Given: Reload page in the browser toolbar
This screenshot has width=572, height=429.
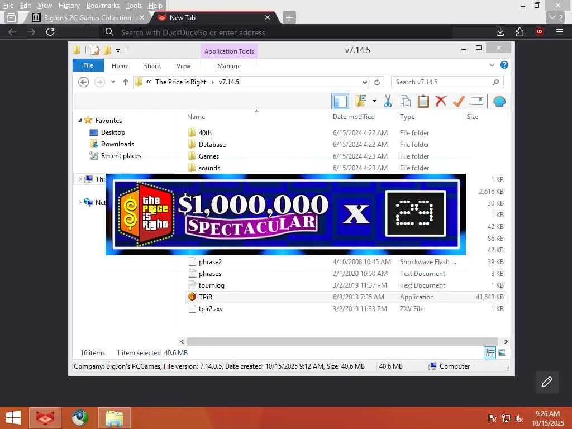Looking at the screenshot, I should (50, 32).
